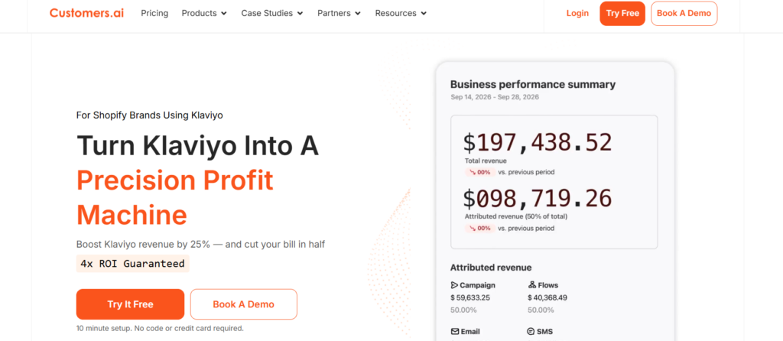Go to the Pricing page
The height and width of the screenshot is (341, 783).
pos(154,13)
